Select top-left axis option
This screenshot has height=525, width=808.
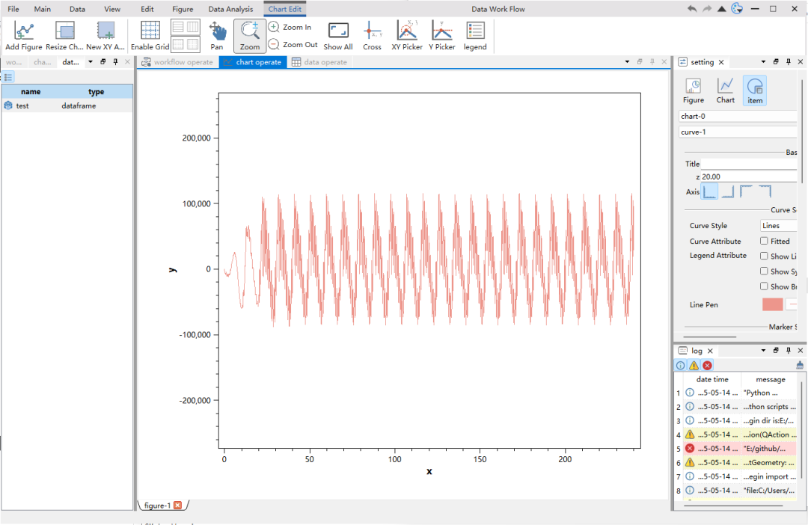(x=746, y=191)
